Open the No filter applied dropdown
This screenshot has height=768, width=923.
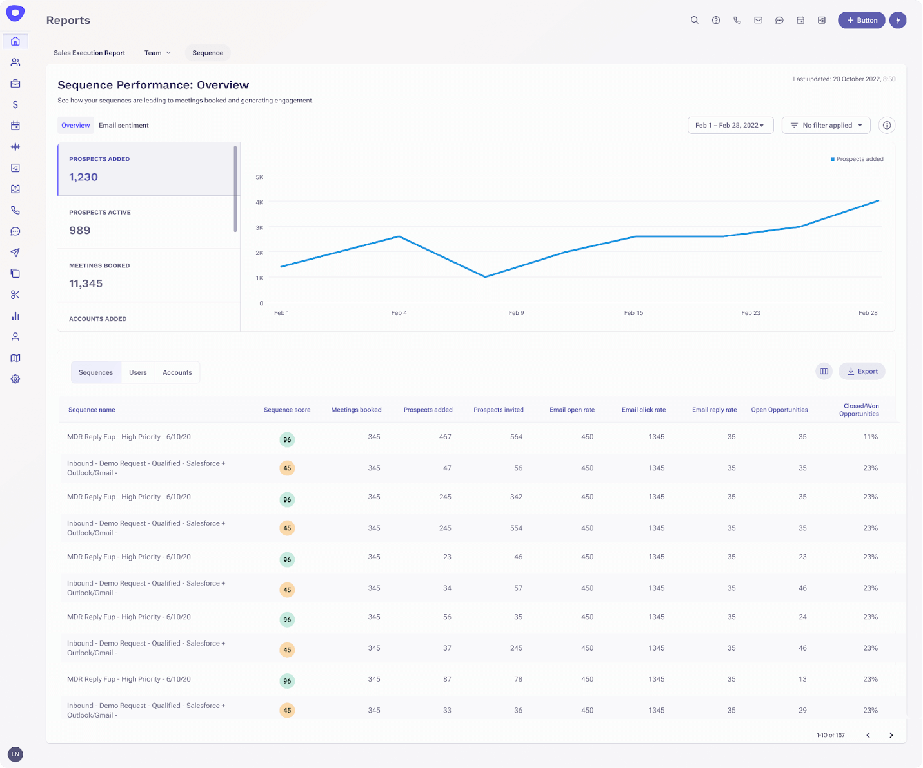826,125
